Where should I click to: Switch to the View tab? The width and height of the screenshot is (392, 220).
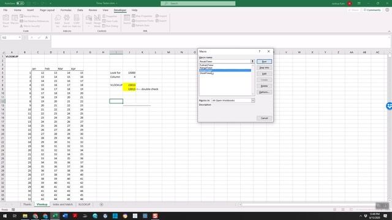pyautogui.click(x=105, y=10)
